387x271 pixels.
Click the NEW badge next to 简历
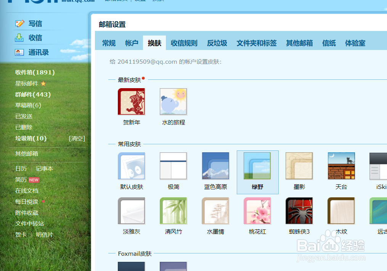tap(34, 180)
